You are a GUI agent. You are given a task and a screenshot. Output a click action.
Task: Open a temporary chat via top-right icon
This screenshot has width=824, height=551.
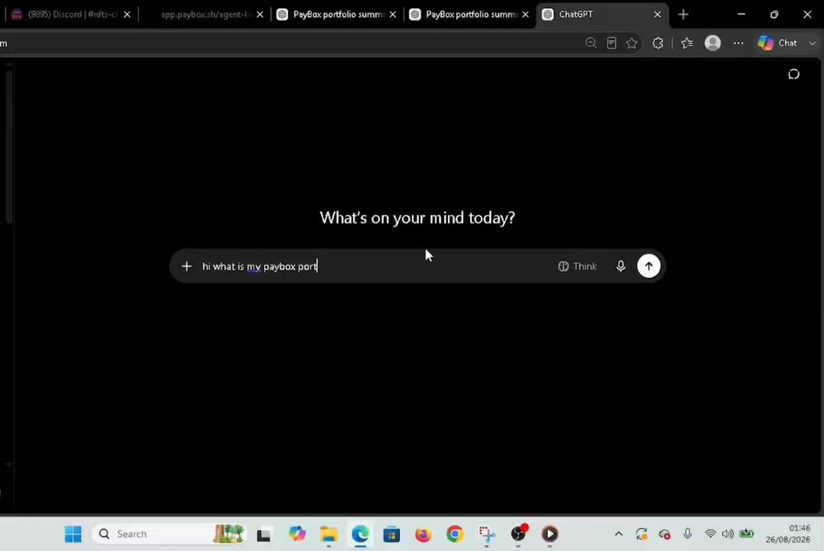point(794,74)
